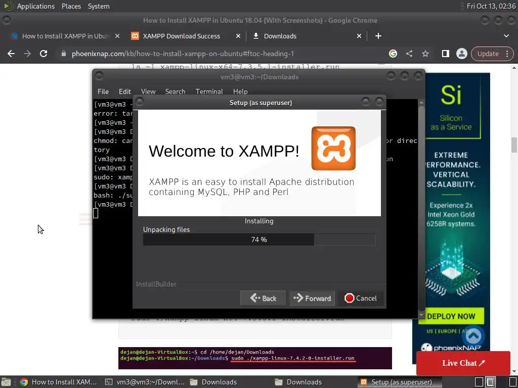Open Chrome three-dot menu

(x=507, y=54)
